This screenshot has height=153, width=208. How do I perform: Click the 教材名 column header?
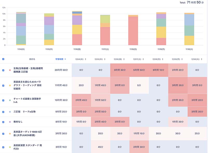tap(32, 59)
